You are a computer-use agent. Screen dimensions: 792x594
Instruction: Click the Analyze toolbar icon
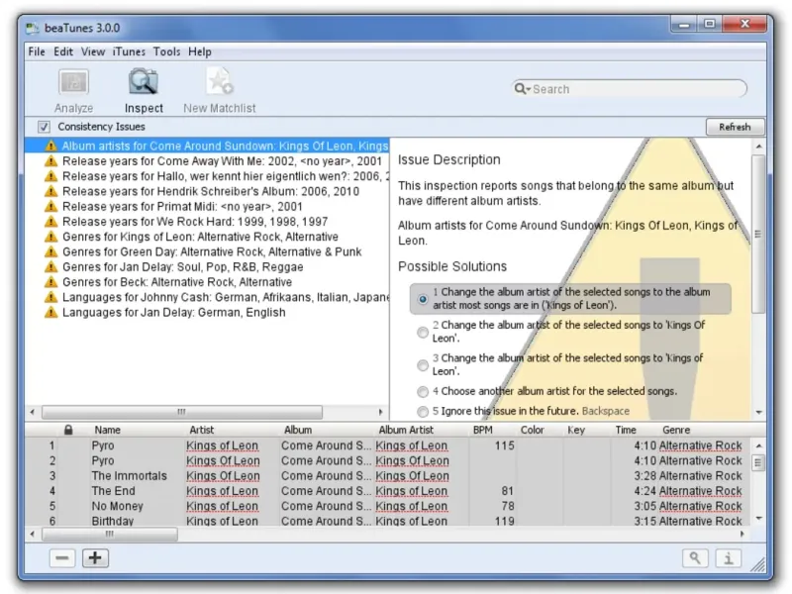(73, 82)
